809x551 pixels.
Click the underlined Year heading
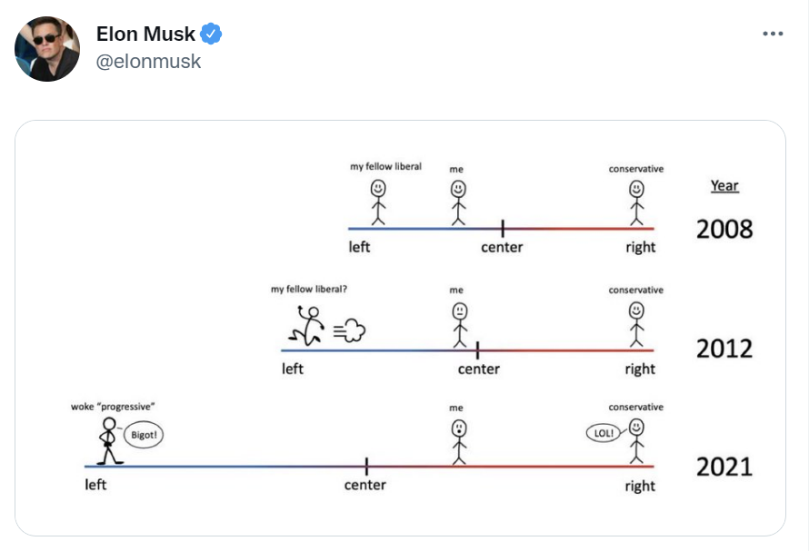click(724, 185)
